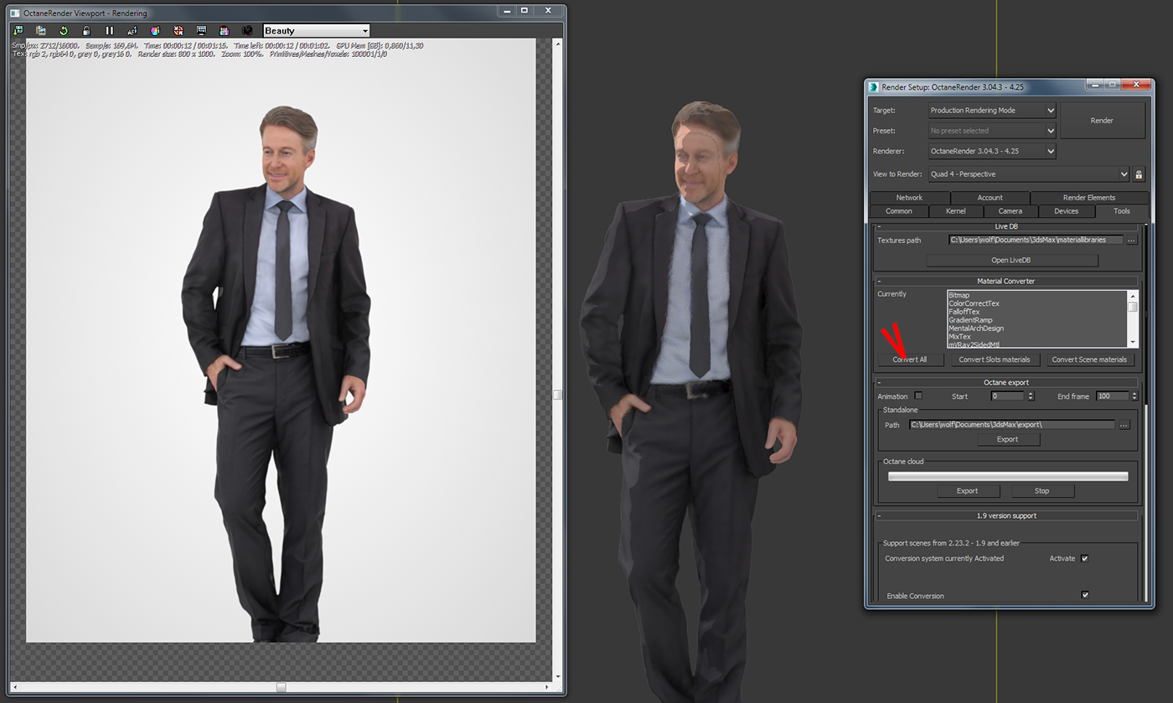Browse for Standalone export path with ellipsis button
The image size is (1173, 703).
(1124, 425)
